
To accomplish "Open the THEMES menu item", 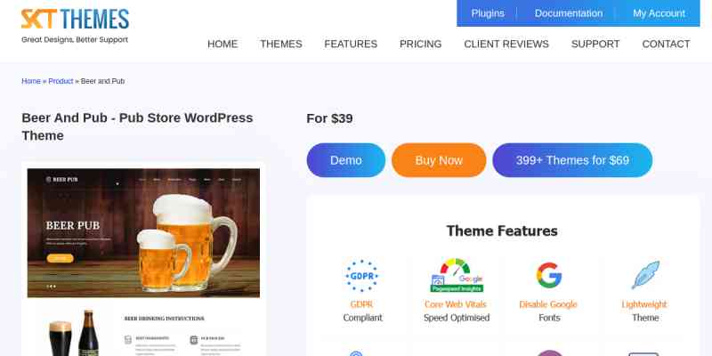I will (x=281, y=44).
